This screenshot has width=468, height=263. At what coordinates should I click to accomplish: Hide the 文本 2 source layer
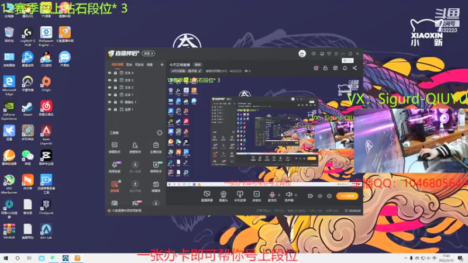pyautogui.click(x=109, y=87)
